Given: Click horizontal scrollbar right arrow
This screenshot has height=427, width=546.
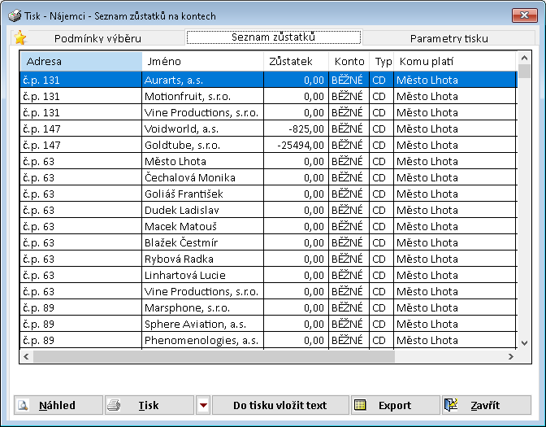Looking at the screenshot, I should (x=511, y=356).
